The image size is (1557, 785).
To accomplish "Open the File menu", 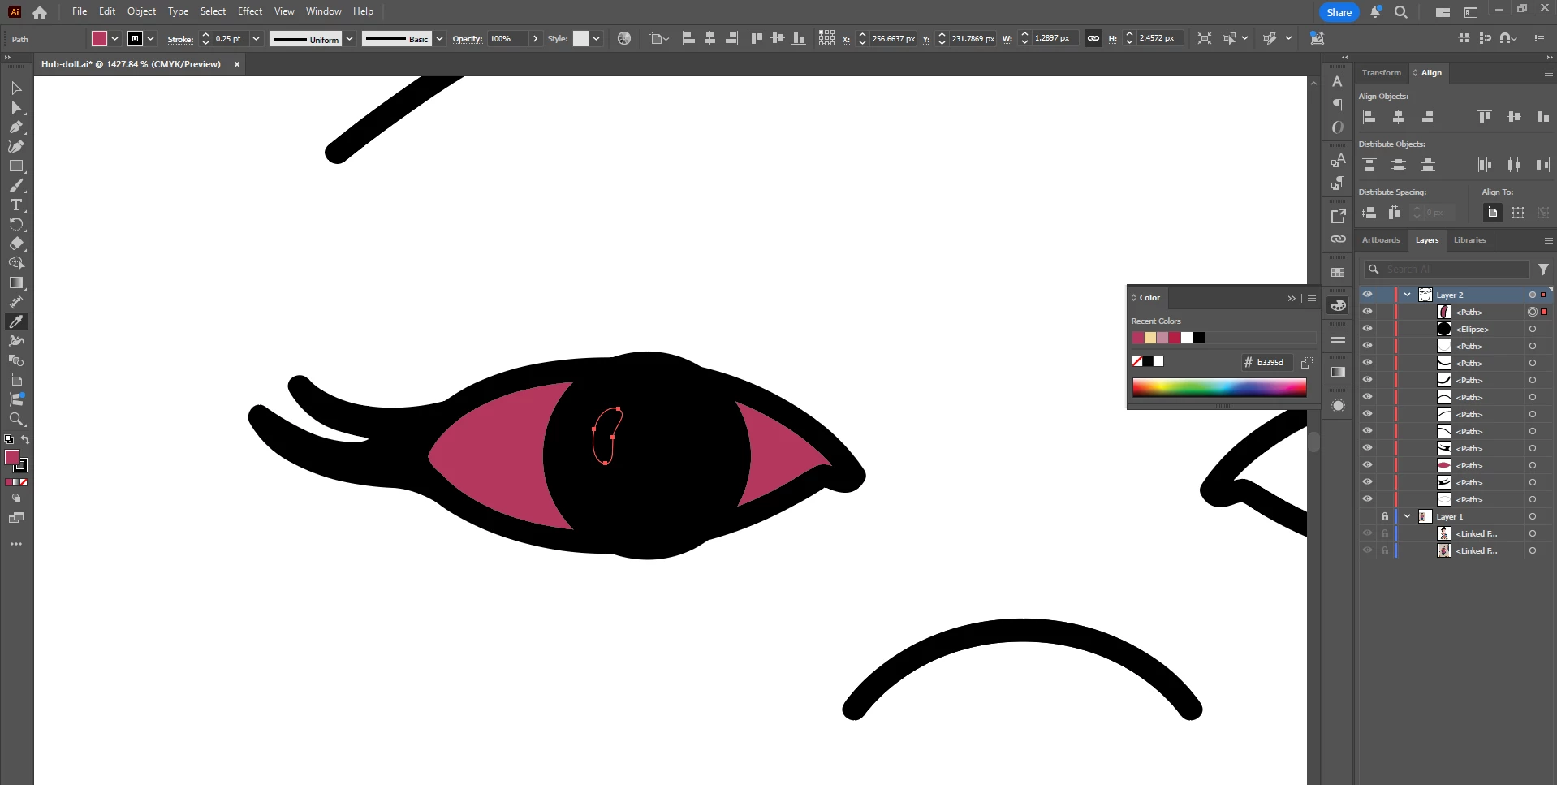I will coord(80,11).
